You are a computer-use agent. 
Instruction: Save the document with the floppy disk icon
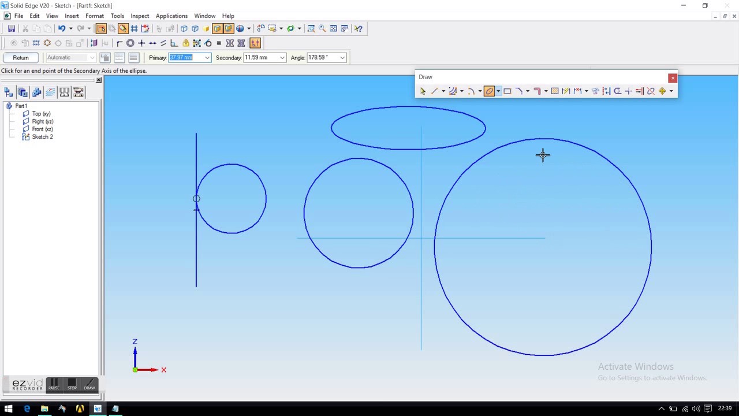12,28
